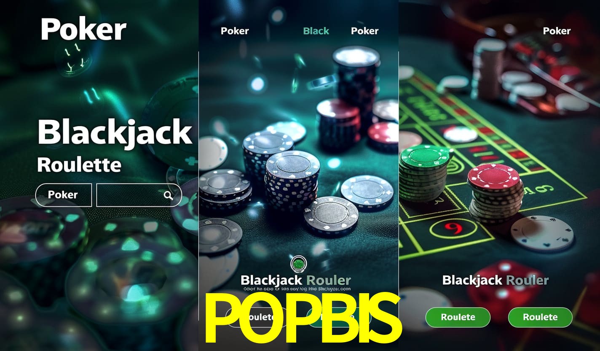Click the second green Roulete button in the right panel
This screenshot has height=351, width=600.
540,317
